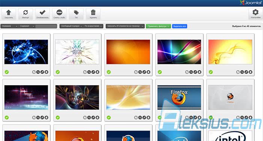Toggle published check on white starburst card
The image size is (263, 141).
[58, 72]
